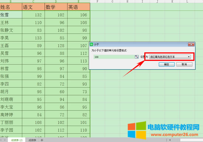Image resolution: width=203 pixels, height=142 pixels.
Task: Switch to the 成绩表 sheet tab
Action: [x=32, y=140]
